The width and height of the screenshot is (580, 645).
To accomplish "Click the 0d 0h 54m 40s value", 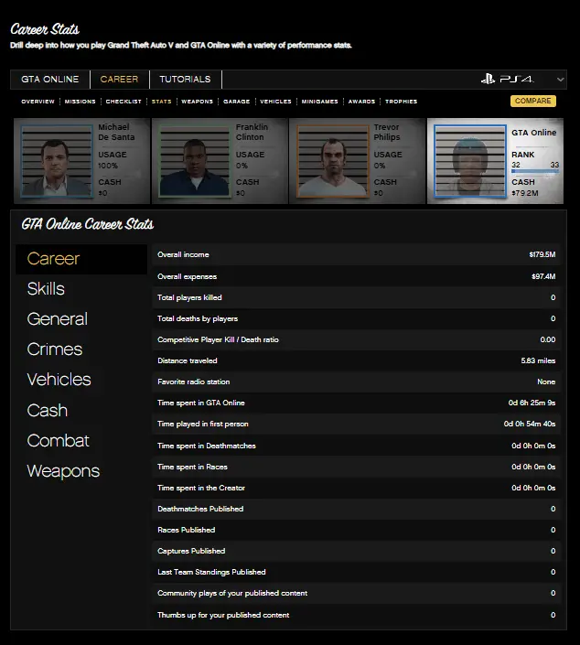I will coord(530,424).
